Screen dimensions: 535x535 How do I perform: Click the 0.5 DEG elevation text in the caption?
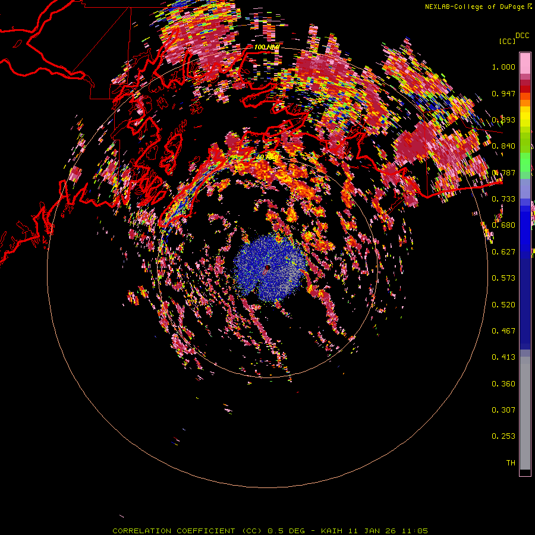(286, 531)
